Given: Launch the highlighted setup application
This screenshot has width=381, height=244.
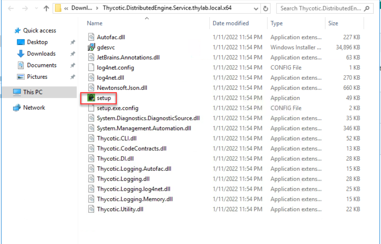Looking at the screenshot, I should [x=102, y=98].
